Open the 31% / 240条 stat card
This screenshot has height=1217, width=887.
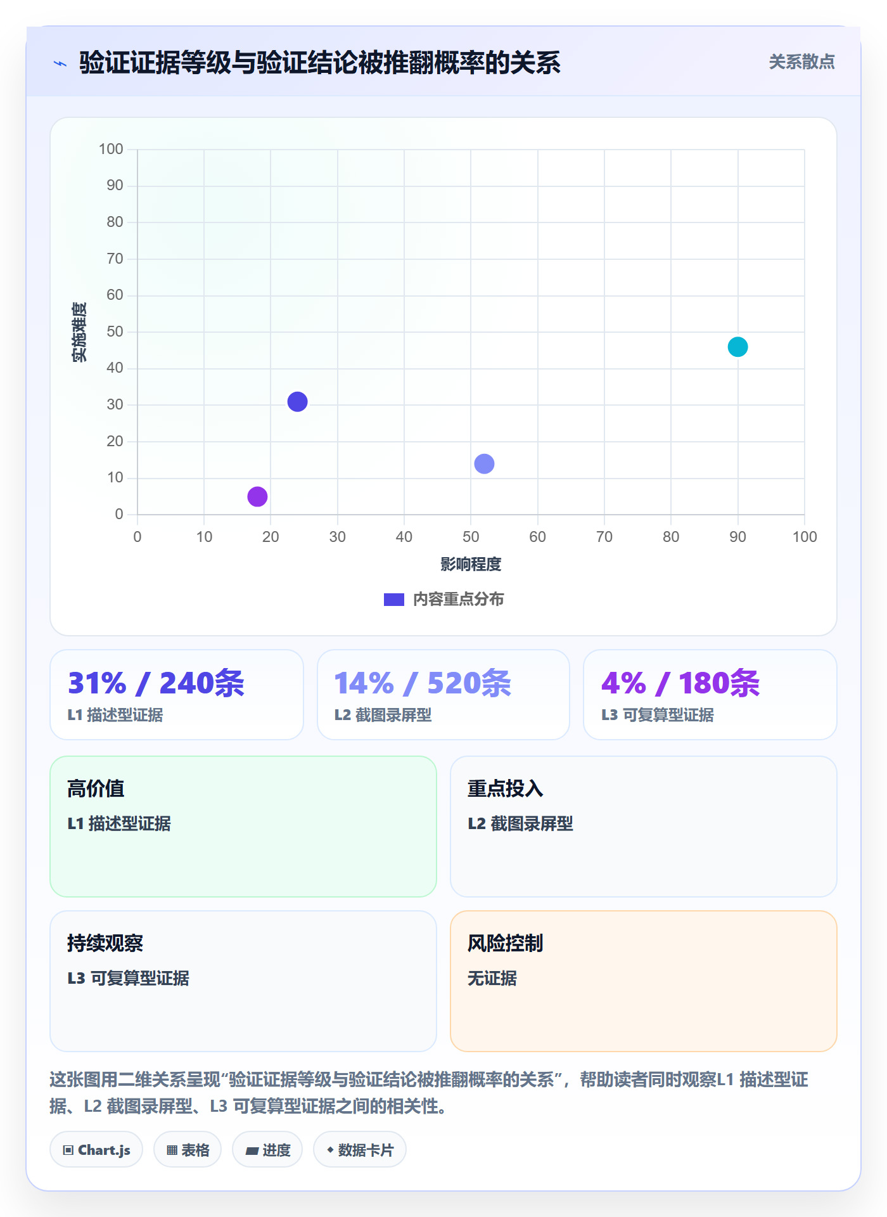[x=177, y=695]
